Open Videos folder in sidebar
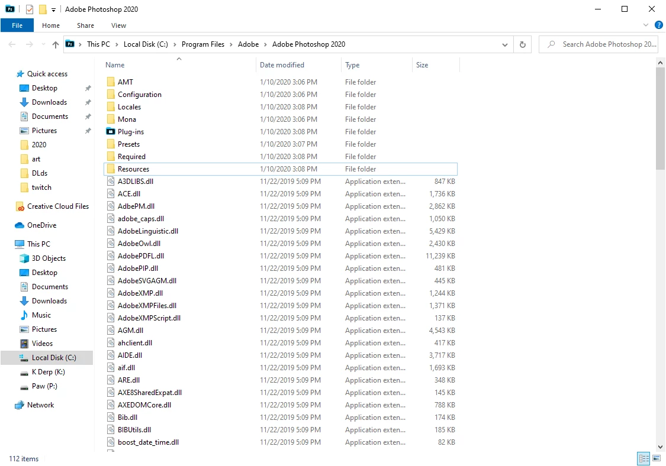Viewport: 666px width, 466px height. (37, 344)
